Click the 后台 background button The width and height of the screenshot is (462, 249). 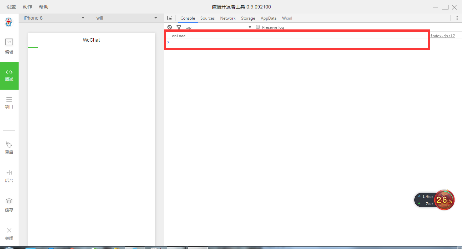pyautogui.click(x=9, y=176)
